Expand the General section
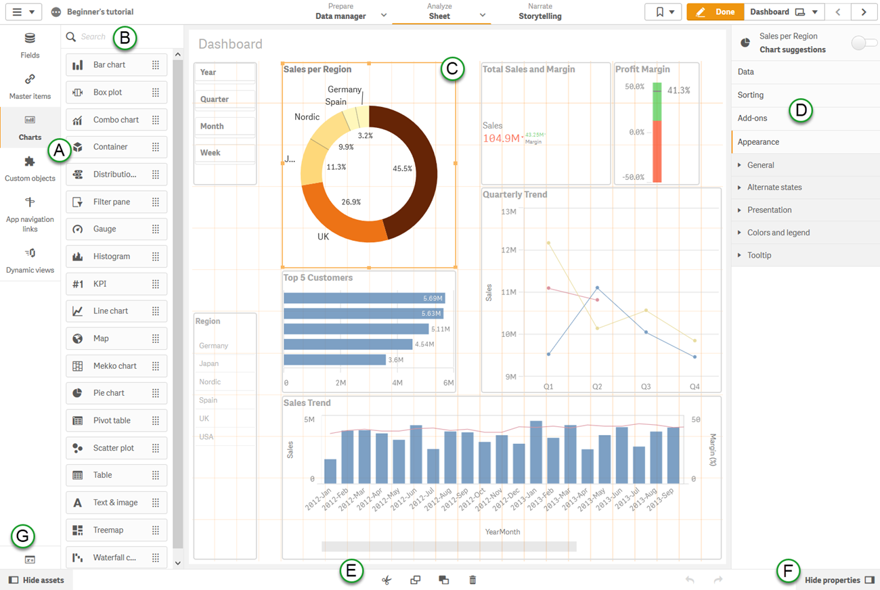Viewport: 880px width, 590px height. coord(806,165)
